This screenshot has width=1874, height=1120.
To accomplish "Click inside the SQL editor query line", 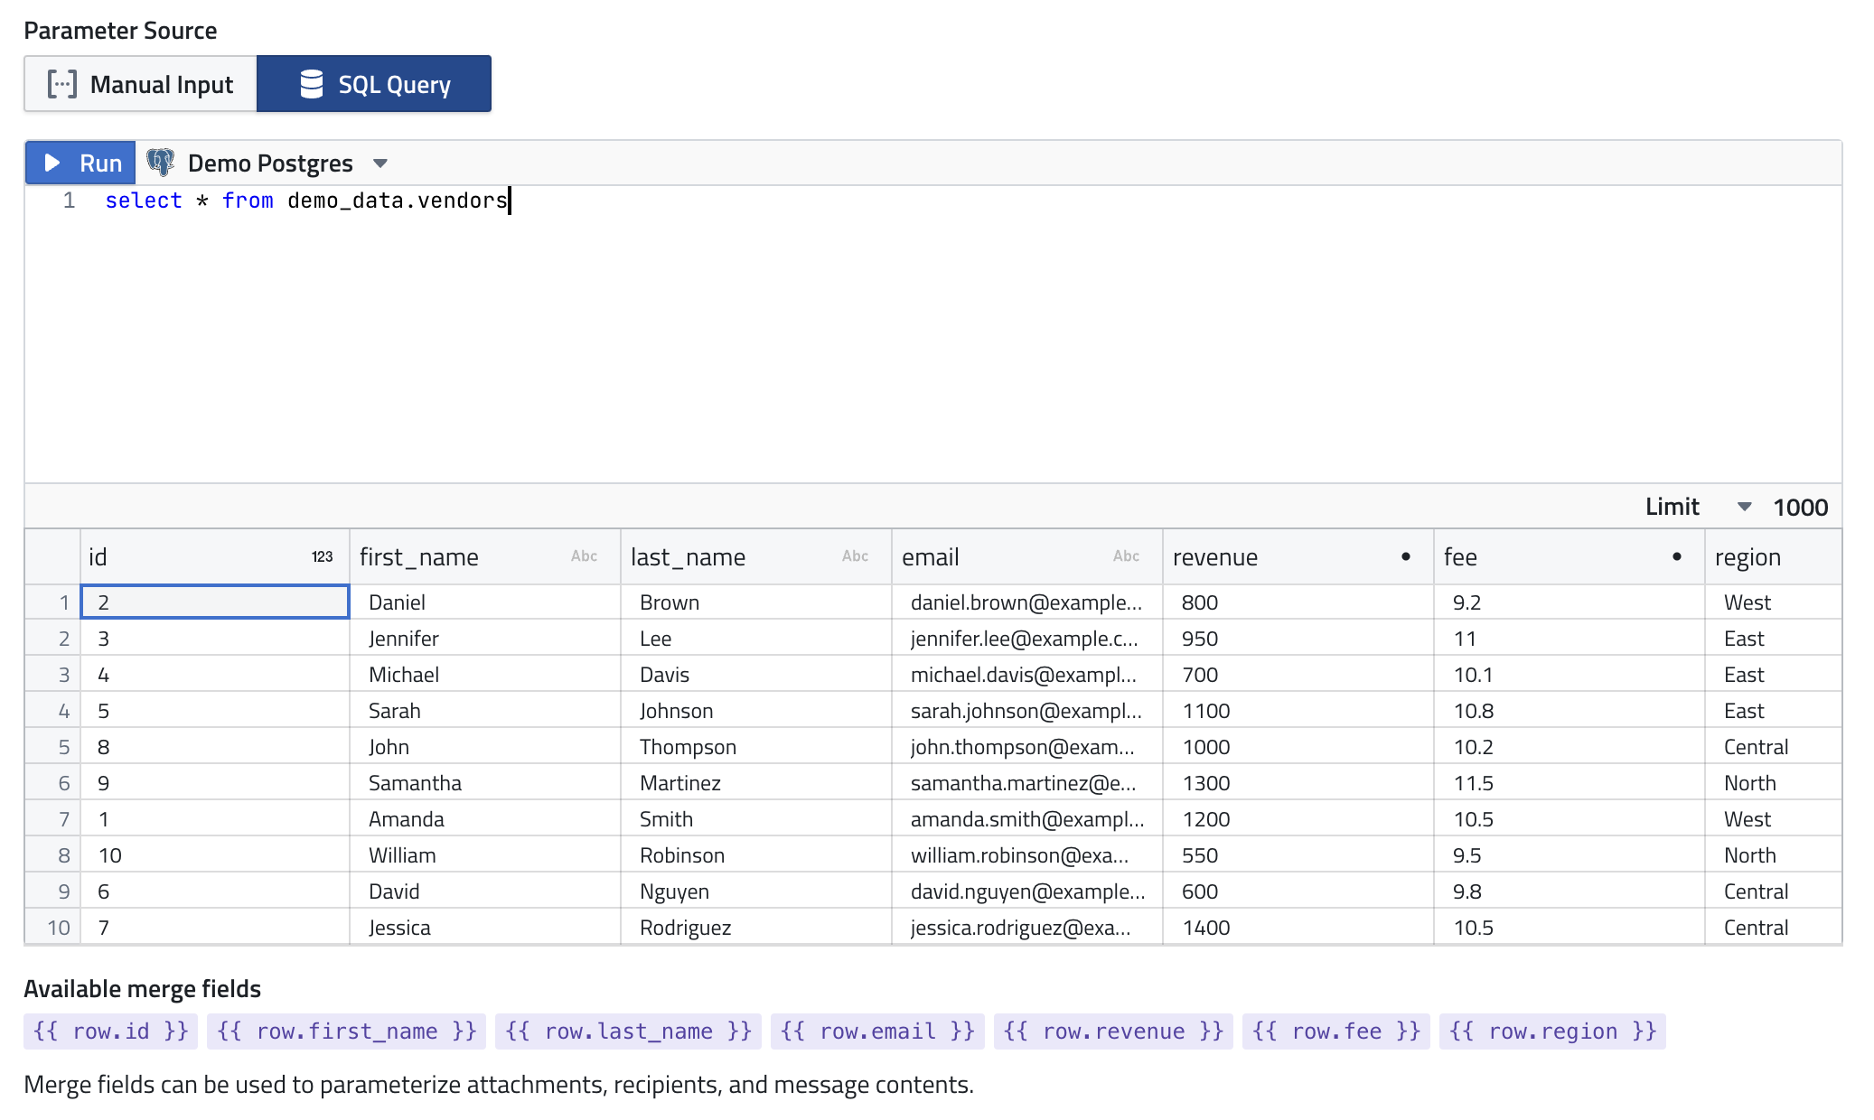I will point(307,201).
